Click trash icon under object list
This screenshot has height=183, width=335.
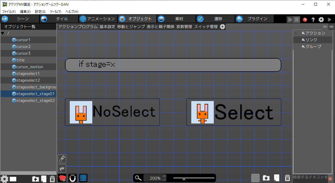coord(52,179)
